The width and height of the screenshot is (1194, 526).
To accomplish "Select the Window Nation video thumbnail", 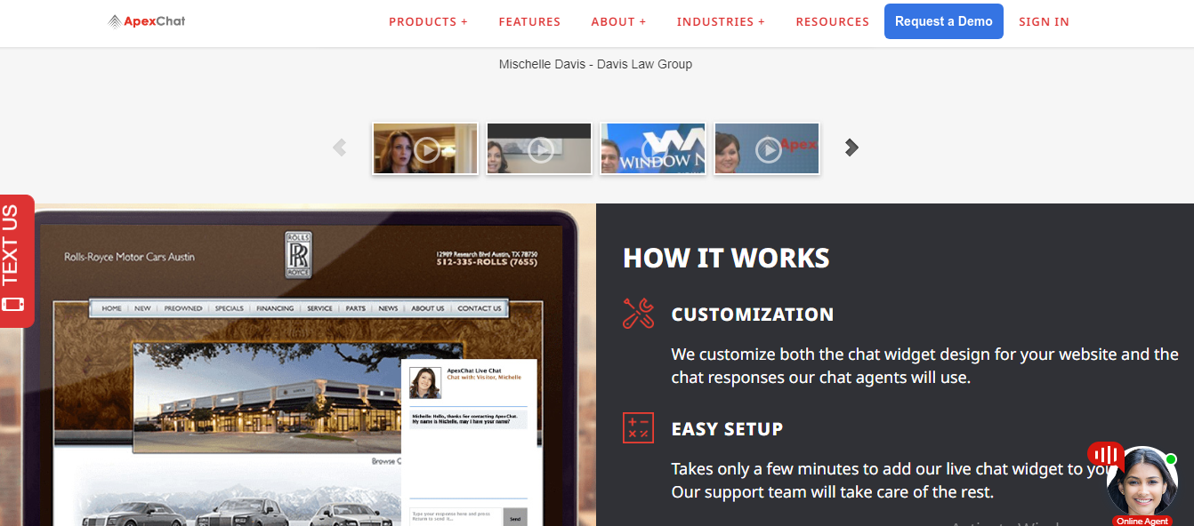I will click(653, 148).
